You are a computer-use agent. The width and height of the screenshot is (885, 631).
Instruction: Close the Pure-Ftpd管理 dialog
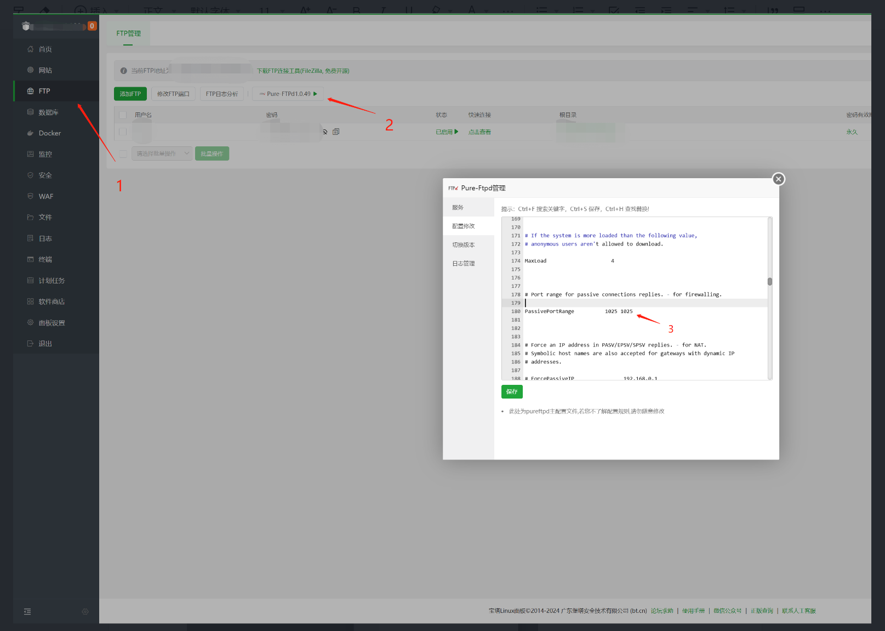tap(778, 179)
